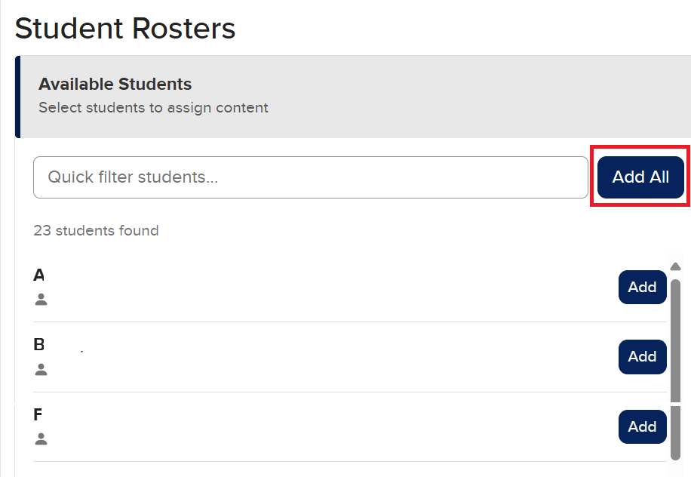The image size is (691, 477).
Task: Add student B to the roster
Action: 642,357
